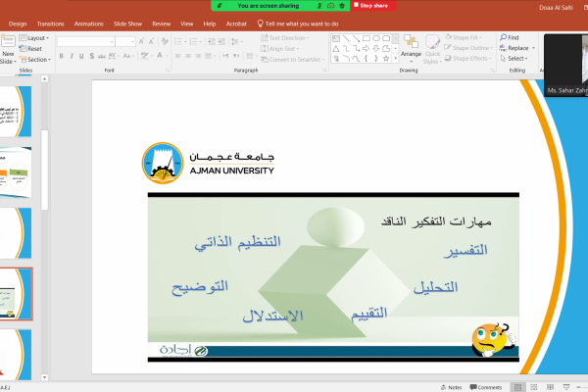
Task: Set right-to-left text direction
Action: point(236,56)
